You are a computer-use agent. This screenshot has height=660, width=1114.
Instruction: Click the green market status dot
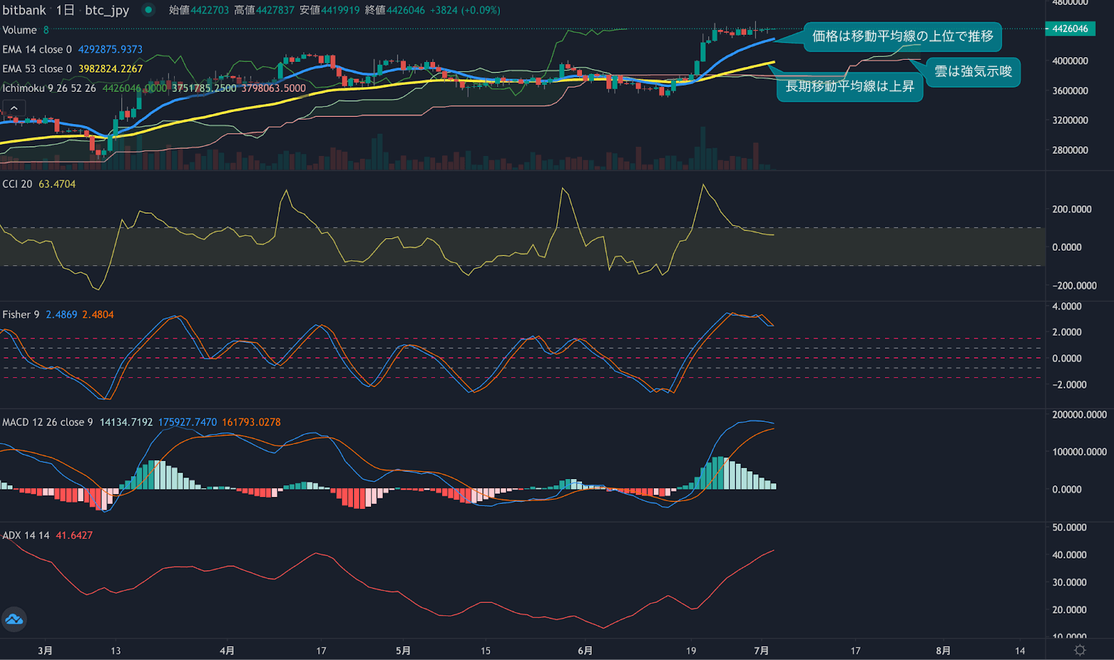148,10
